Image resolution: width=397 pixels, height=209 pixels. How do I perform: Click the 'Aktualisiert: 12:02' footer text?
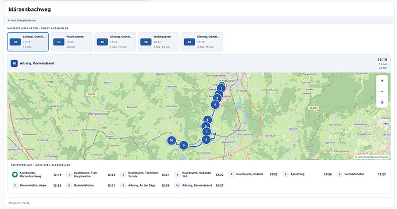tap(19, 203)
